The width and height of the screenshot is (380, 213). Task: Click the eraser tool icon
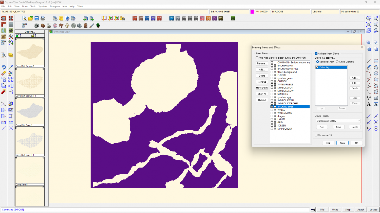4,73
